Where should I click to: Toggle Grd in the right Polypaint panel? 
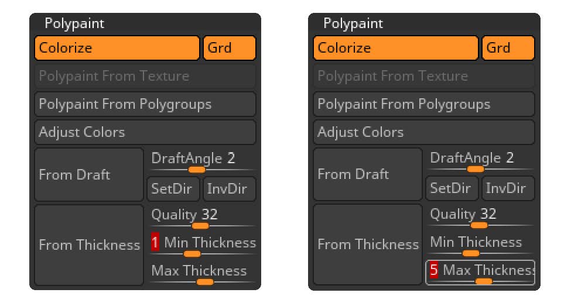point(508,48)
